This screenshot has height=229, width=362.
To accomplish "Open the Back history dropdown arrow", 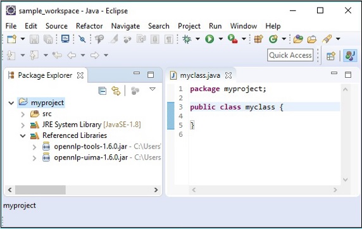I will tap(83, 55).
